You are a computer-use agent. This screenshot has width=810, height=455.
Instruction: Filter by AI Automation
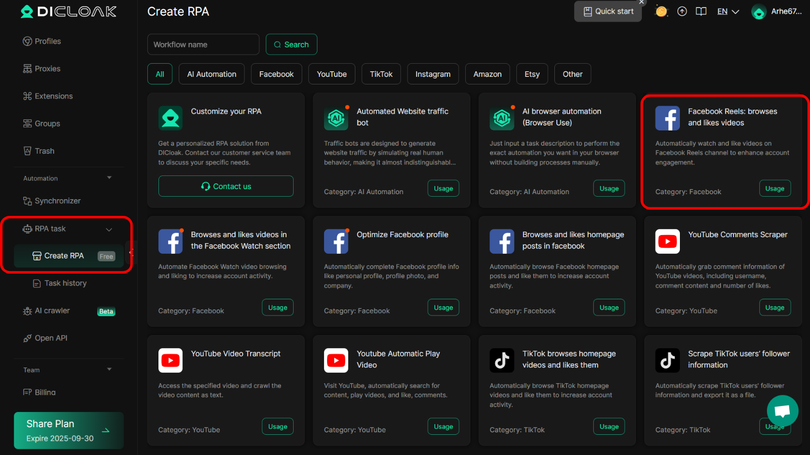tap(212, 74)
